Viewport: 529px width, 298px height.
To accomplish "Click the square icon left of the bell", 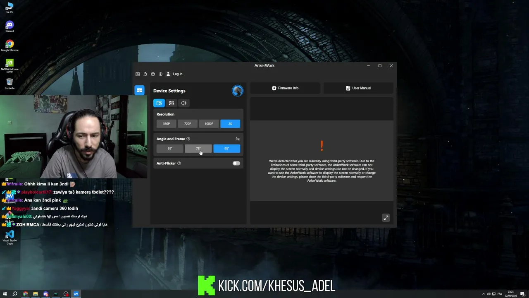I will point(138,74).
